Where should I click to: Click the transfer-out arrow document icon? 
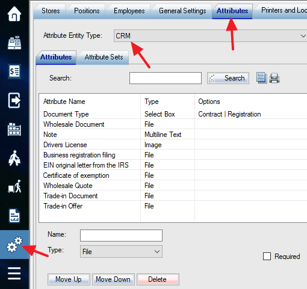pos(14,100)
